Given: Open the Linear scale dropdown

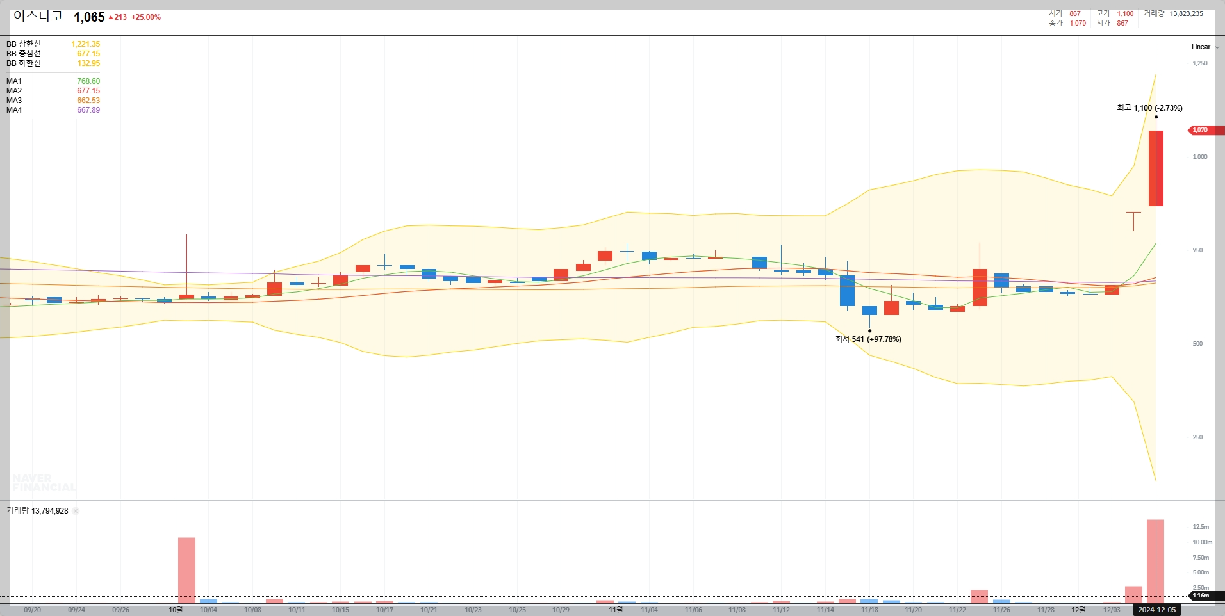Looking at the screenshot, I should [1204, 47].
